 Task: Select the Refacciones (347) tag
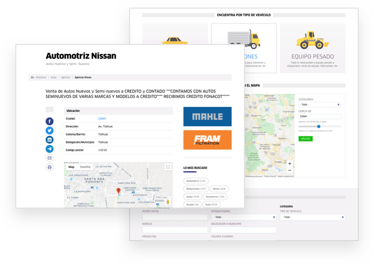(196, 189)
